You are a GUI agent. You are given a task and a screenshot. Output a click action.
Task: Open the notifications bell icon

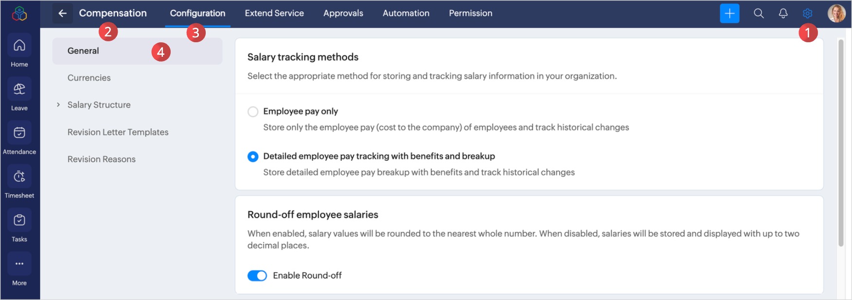tap(783, 13)
